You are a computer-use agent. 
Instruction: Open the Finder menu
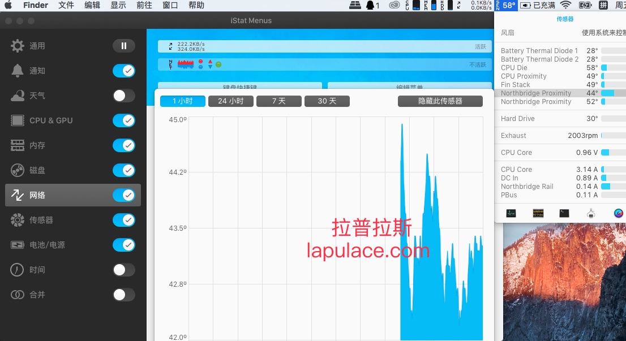coord(36,5)
